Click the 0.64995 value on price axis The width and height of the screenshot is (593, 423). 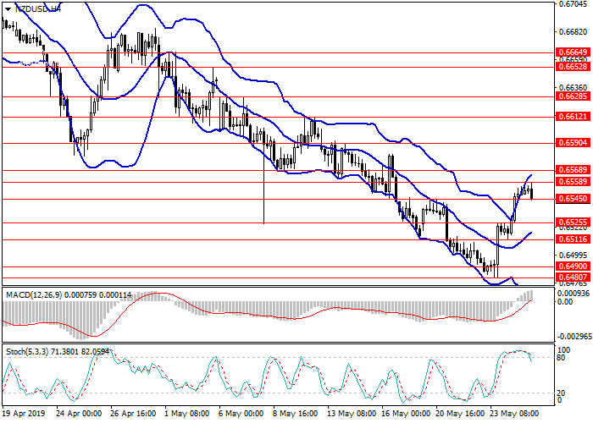pos(573,255)
